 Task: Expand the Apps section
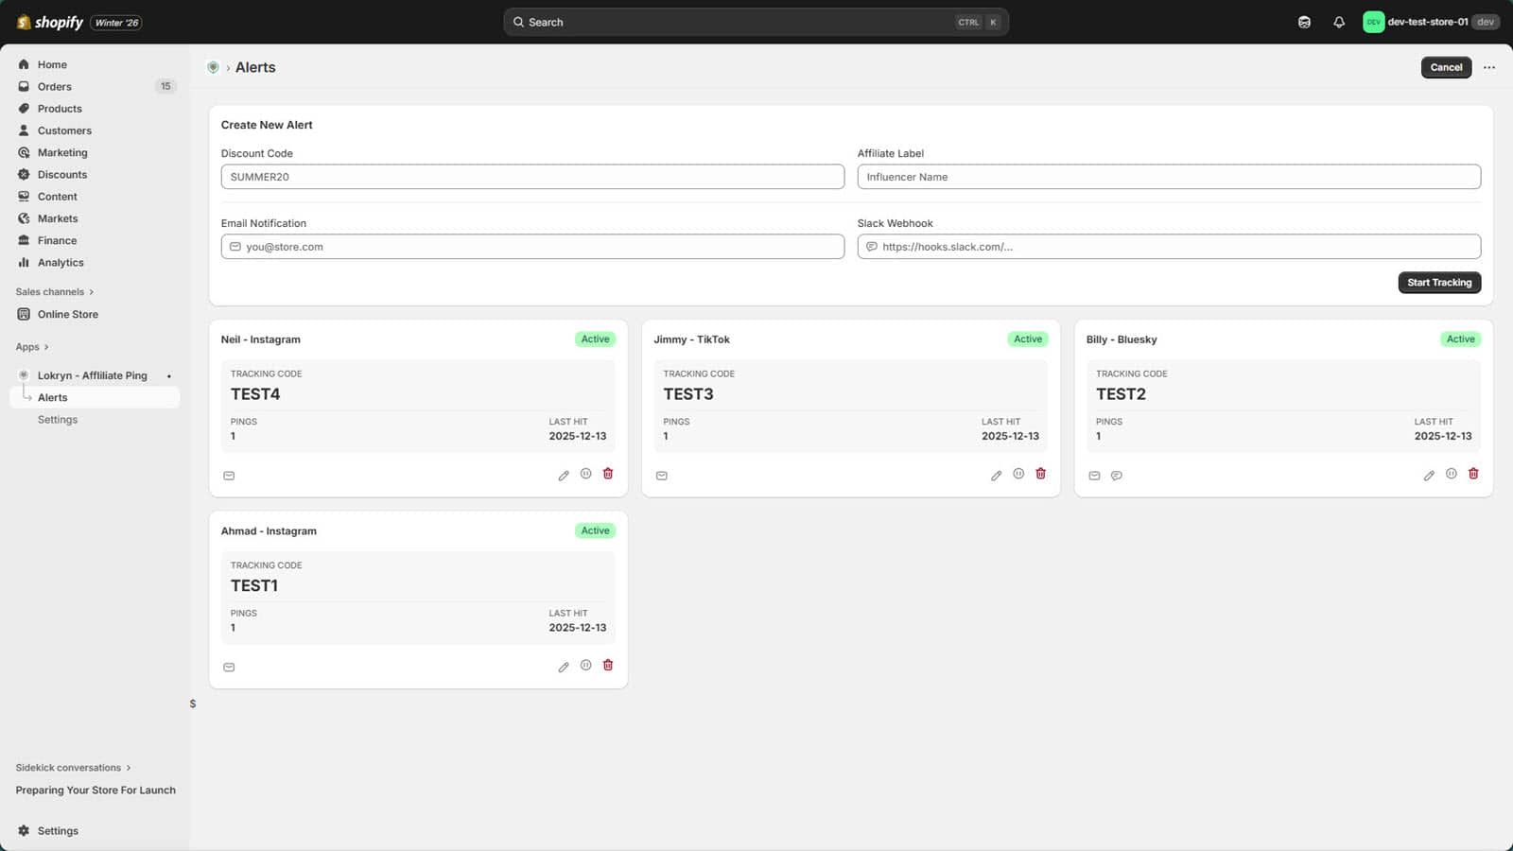pyautogui.click(x=31, y=346)
